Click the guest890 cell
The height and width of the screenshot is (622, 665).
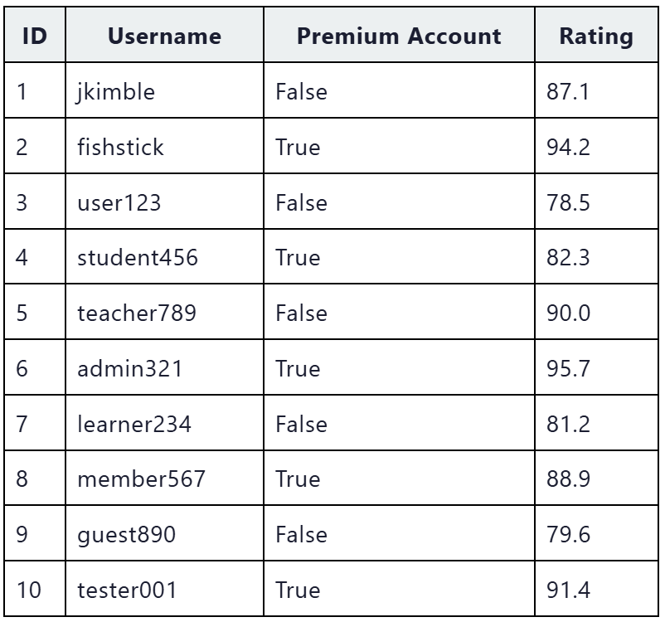click(164, 533)
